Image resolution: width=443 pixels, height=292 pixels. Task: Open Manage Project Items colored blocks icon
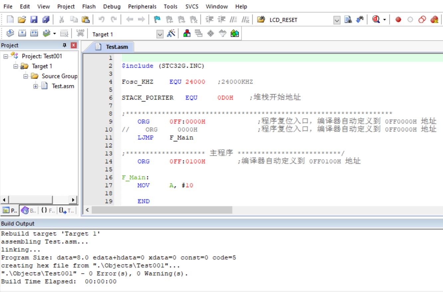[x=187, y=34]
